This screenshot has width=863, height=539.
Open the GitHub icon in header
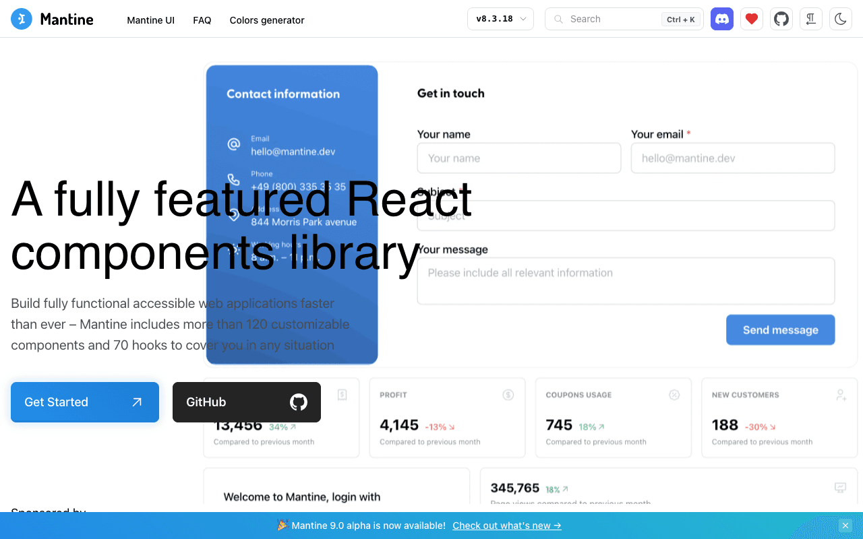coord(781,19)
